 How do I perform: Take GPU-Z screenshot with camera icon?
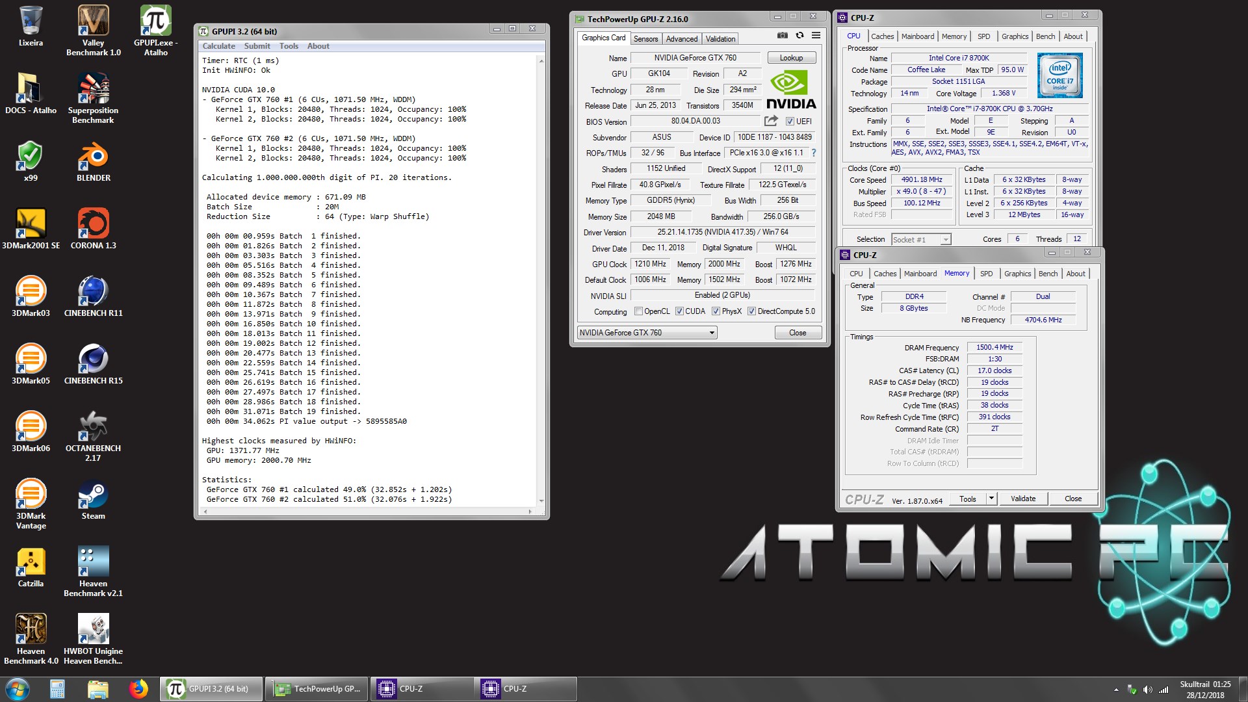click(783, 36)
